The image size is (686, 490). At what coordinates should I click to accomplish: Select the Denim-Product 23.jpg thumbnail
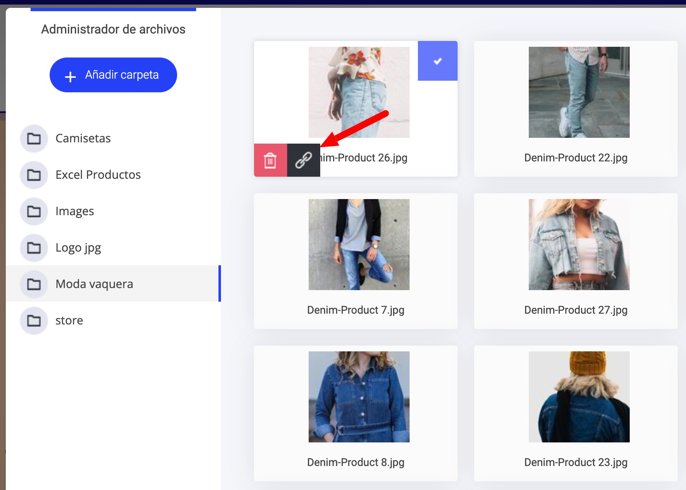[x=579, y=397]
